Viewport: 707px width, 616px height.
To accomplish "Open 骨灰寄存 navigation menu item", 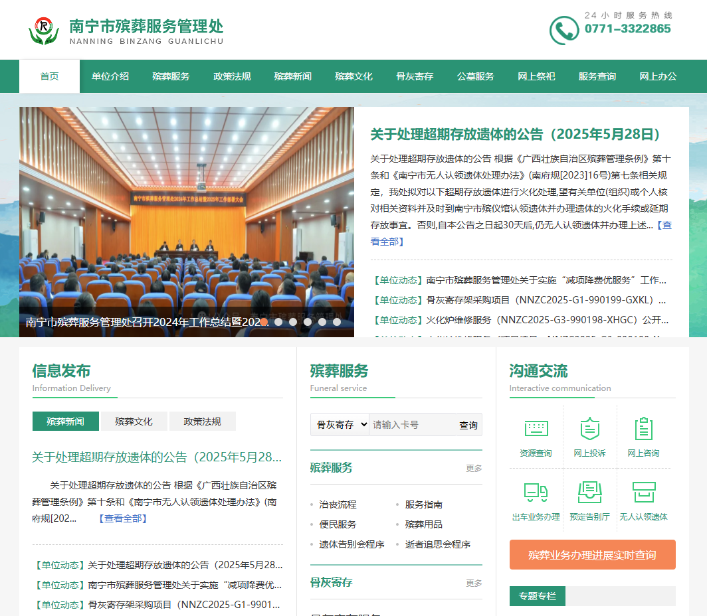I will pyautogui.click(x=415, y=76).
